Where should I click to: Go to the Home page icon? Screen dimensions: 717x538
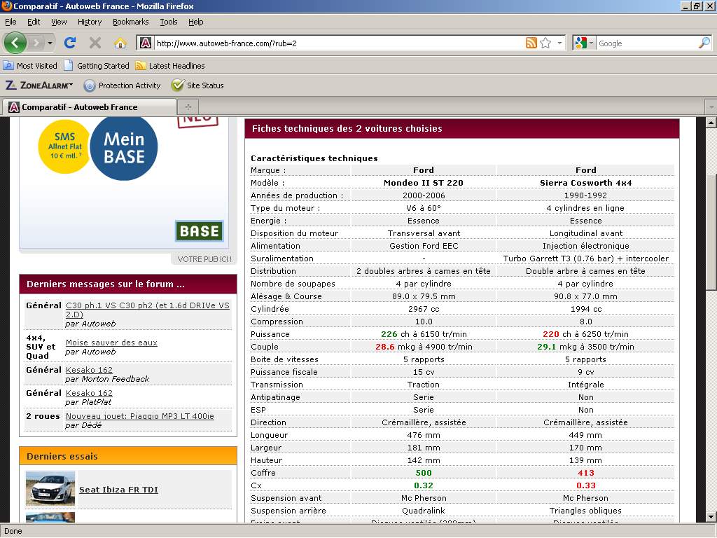click(x=120, y=43)
